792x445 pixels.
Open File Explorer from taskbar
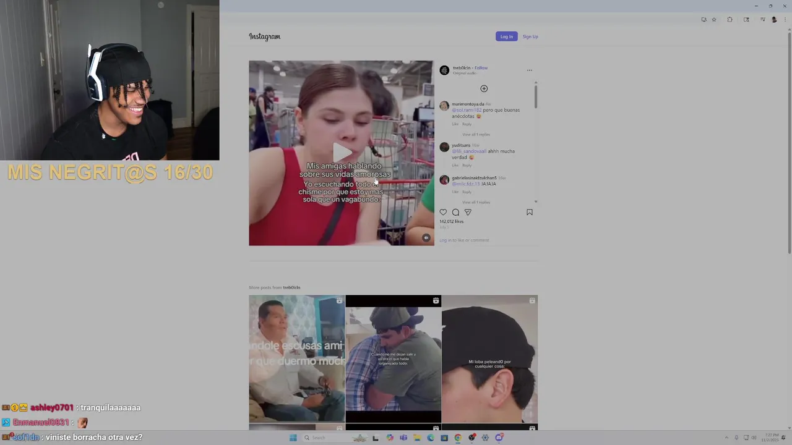(x=417, y=438)
